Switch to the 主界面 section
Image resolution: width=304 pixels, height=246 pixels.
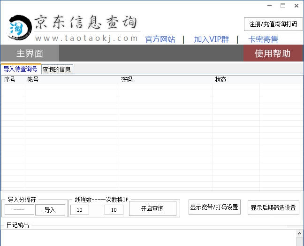30,53
